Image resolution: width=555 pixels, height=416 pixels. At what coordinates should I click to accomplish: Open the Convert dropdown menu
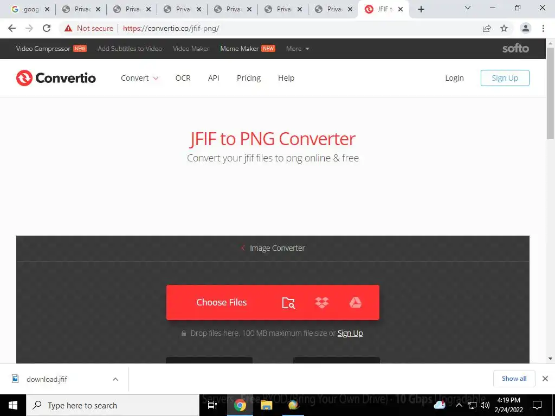pyautogui.click(x=139, y=78)
